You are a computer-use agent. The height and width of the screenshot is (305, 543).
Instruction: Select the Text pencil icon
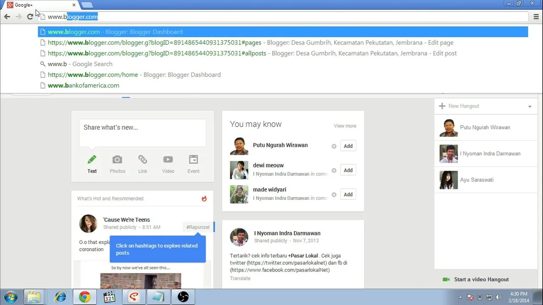point(92,160)
